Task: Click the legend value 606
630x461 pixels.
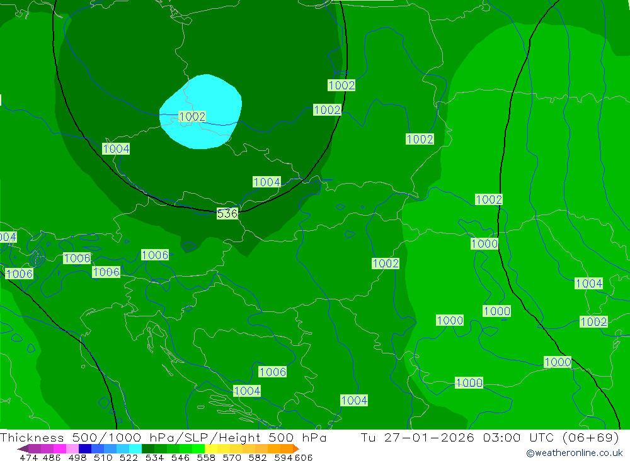Action: 304,457
